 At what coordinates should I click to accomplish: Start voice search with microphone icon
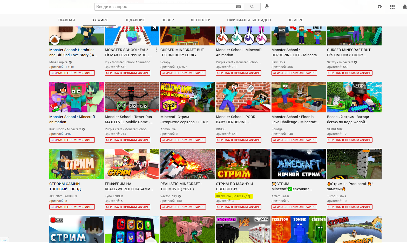[267, 7]
